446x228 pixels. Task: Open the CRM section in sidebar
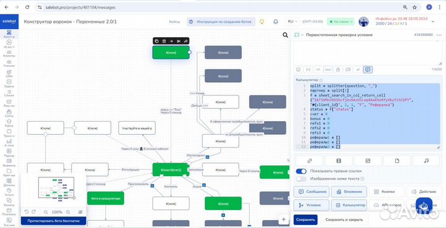click(9, 74)
